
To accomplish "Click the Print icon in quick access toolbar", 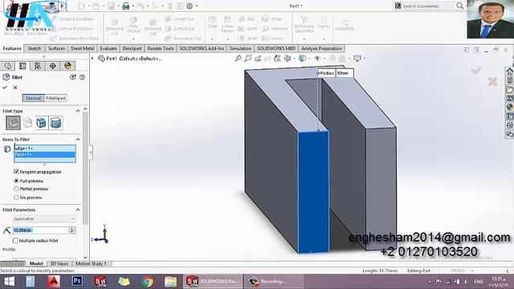I will point(125,6).
